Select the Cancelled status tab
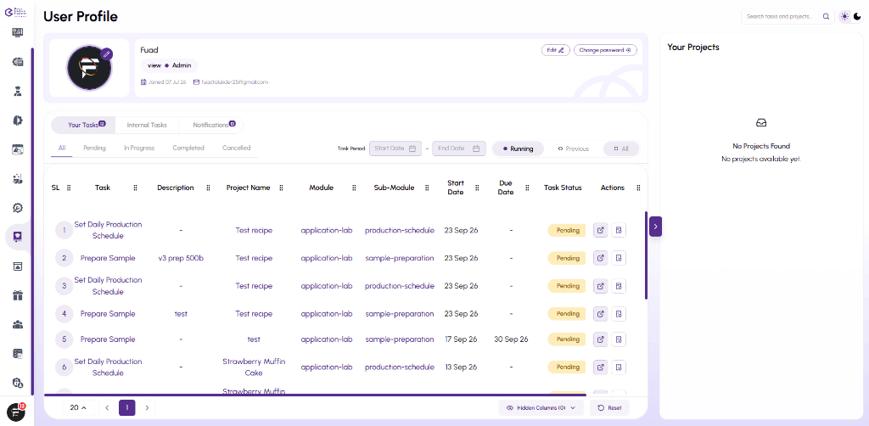Image resolution: width=869 pixels, height=426 pixels. click(237, 148)
